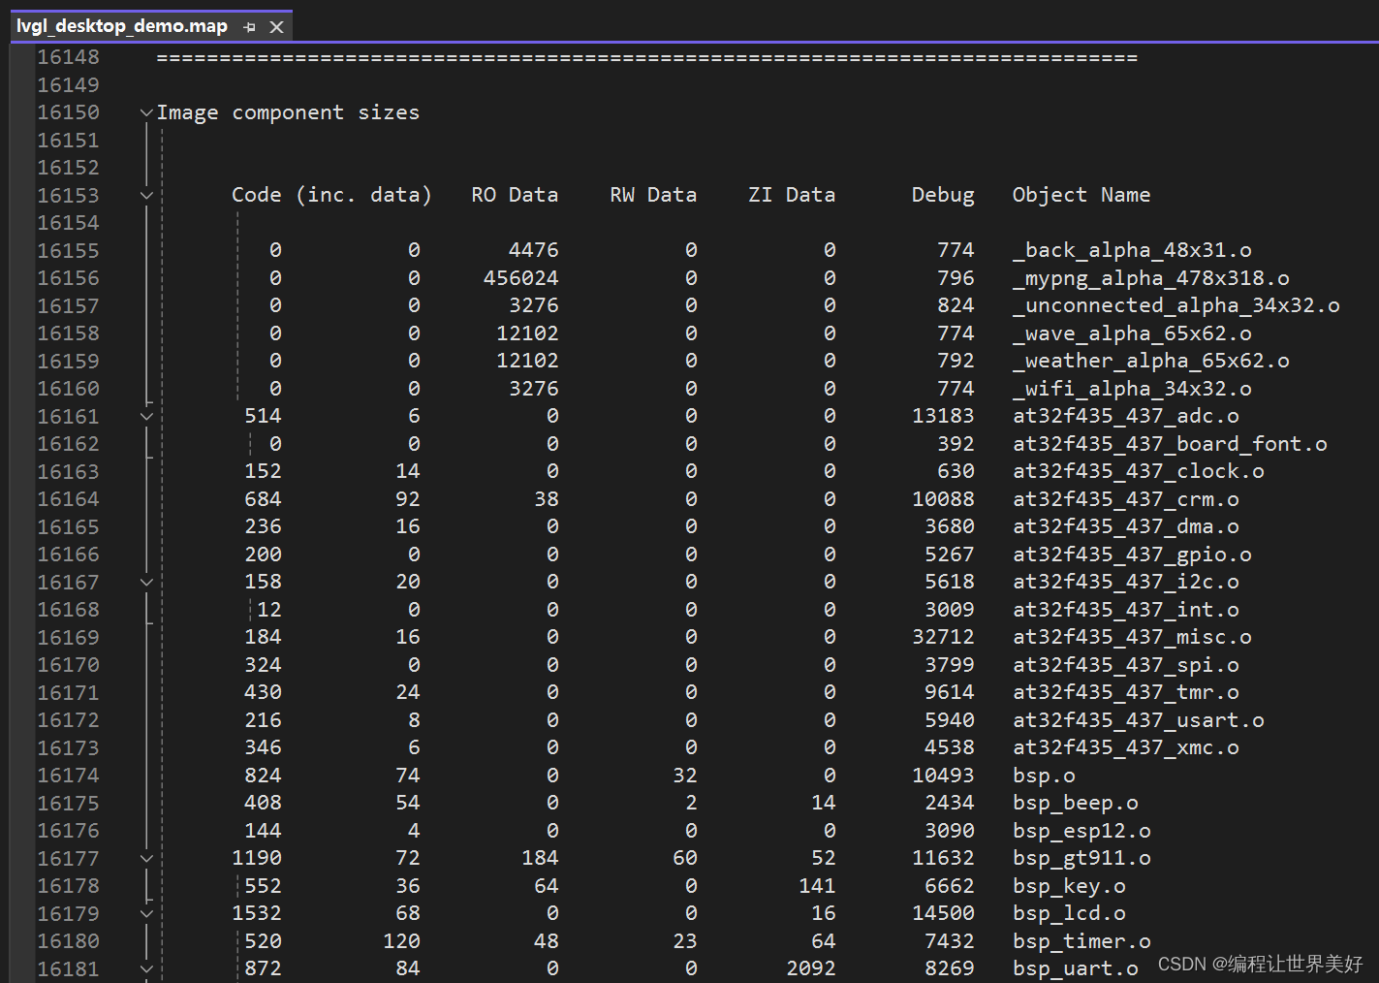Collapse the fold region beside the Code header row
This screenshot has height=983, width=1379.
coord(145,194)
